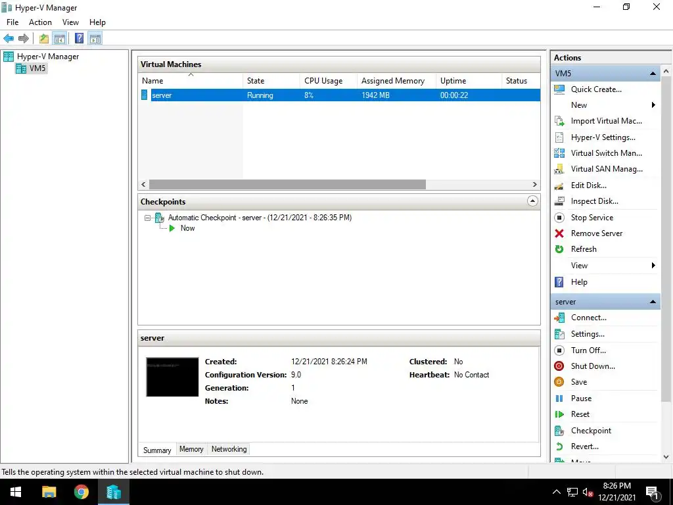The image size is (673, 505).
Task: Sort by the Assigned Memory column header
Action: pyautogui.click(x=396, y=81)
